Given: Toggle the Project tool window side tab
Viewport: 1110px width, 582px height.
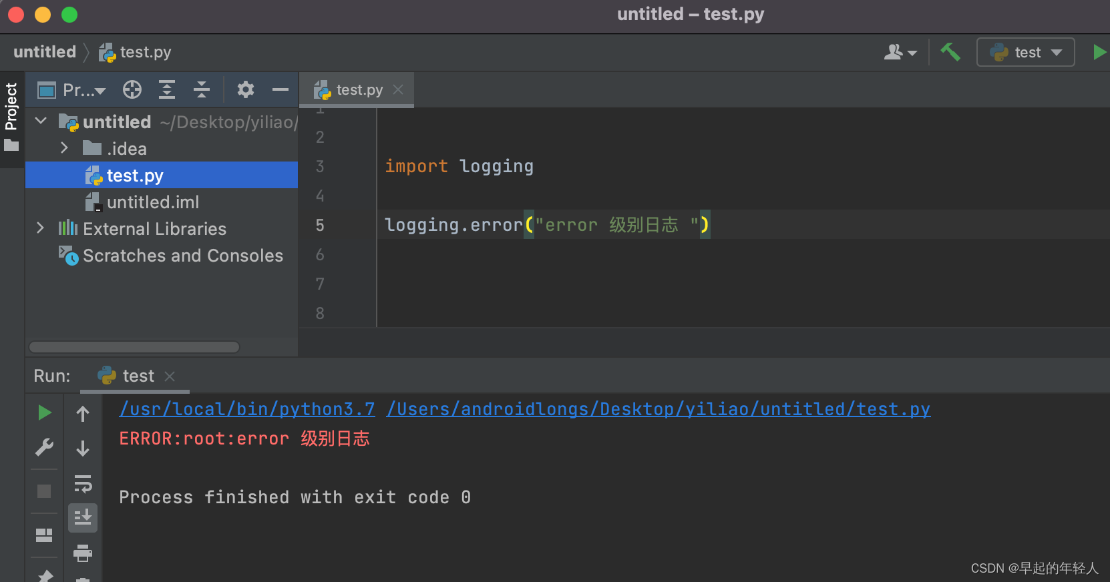Looking at the screenshot, I should [11, 118].
